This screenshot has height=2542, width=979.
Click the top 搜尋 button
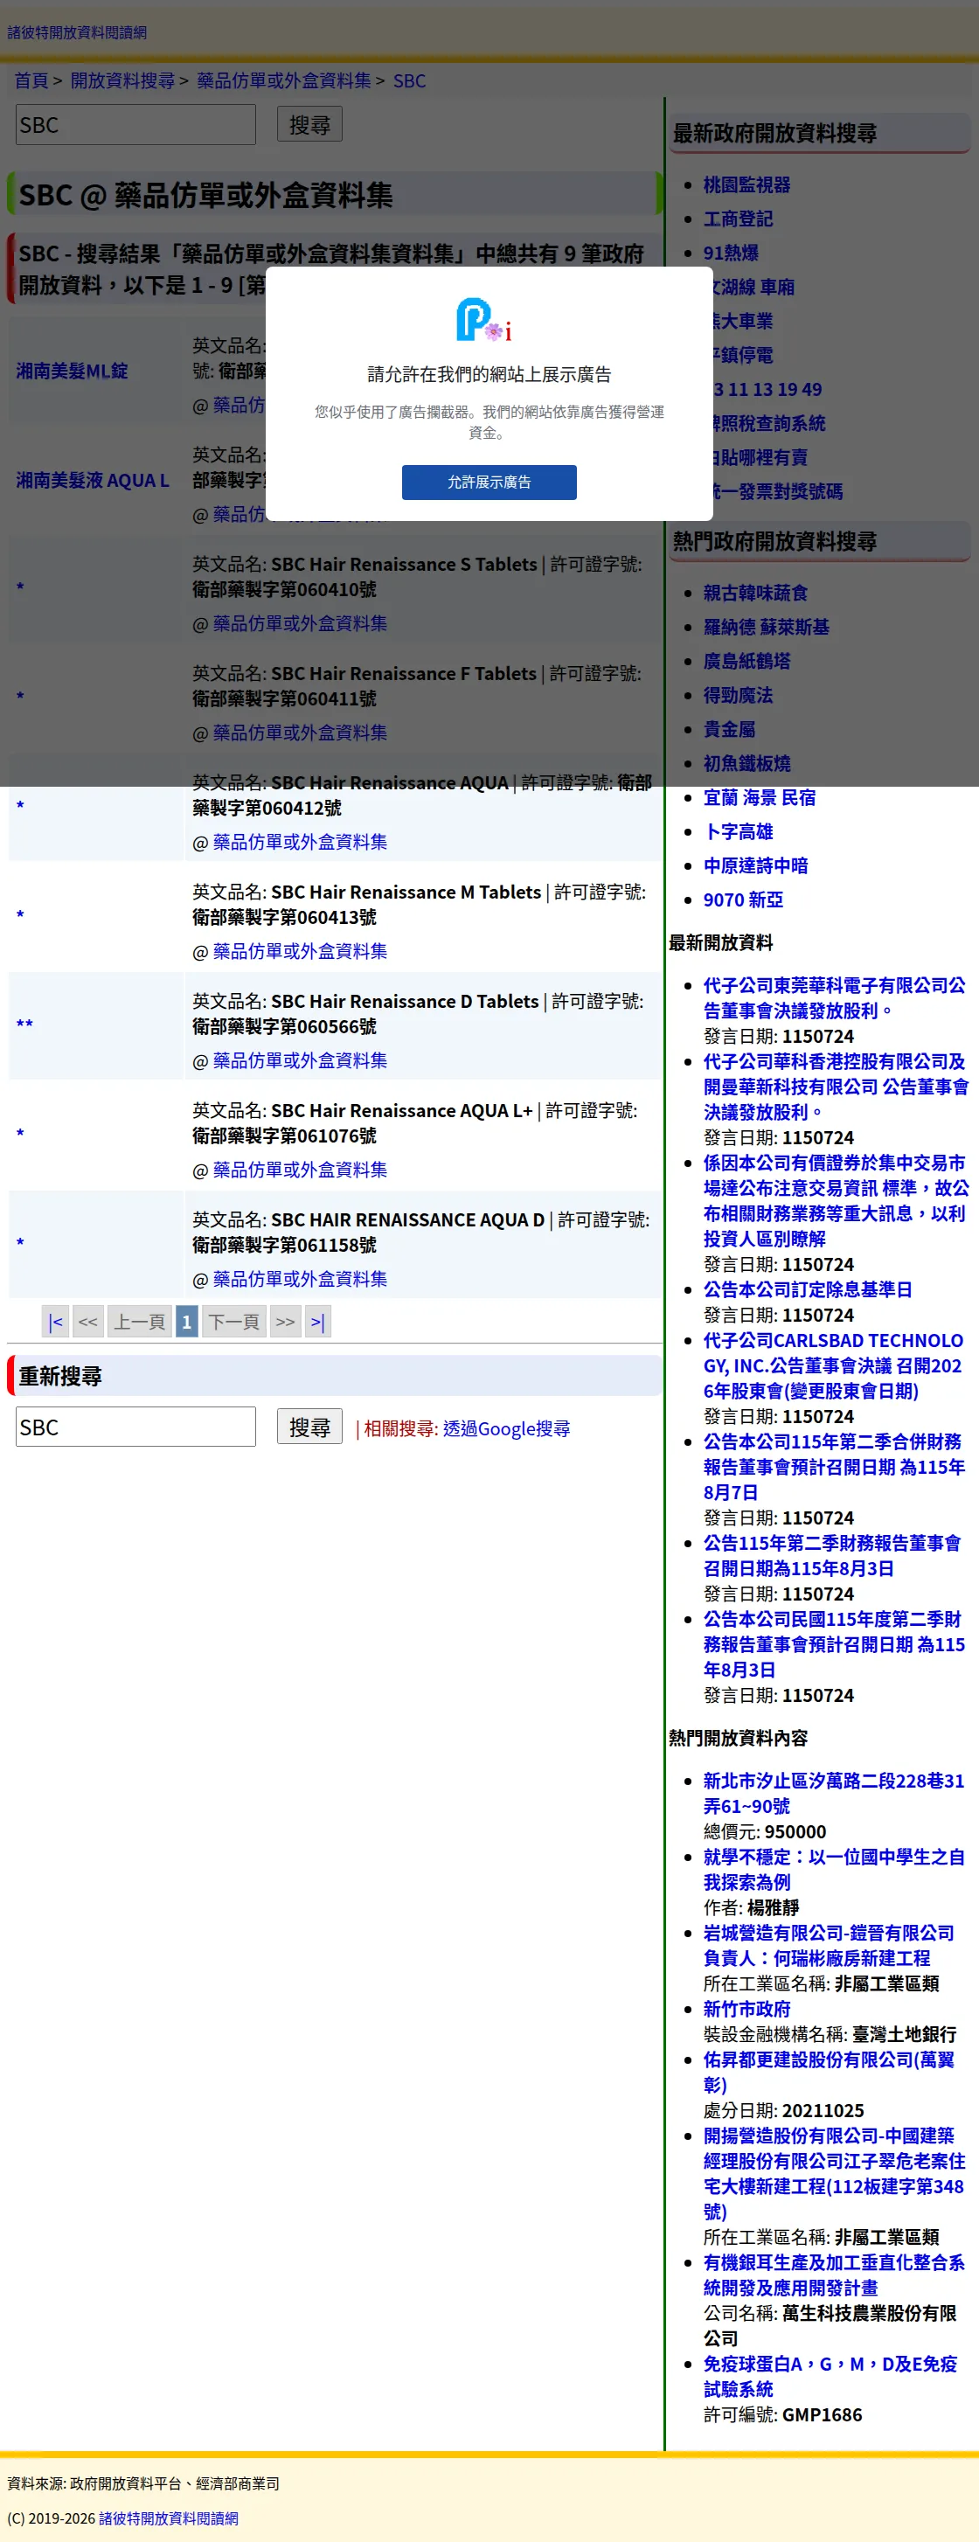[x=309, y=124]
